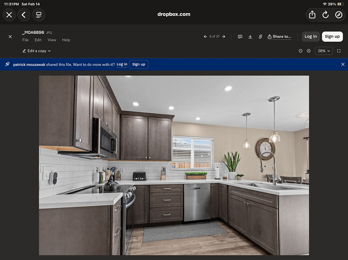Go back using the browser's back arrow
This screenshot has width=348, height=260.
coord(24,15)
